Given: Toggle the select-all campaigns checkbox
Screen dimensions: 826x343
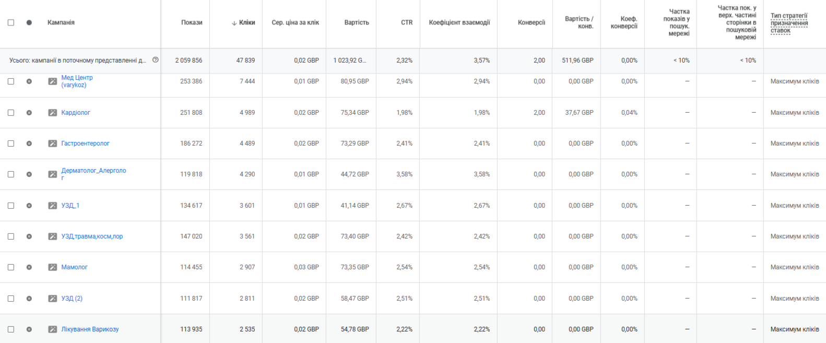Looking at the screenshot, I should pyautogui.click(x=11, y=22).
